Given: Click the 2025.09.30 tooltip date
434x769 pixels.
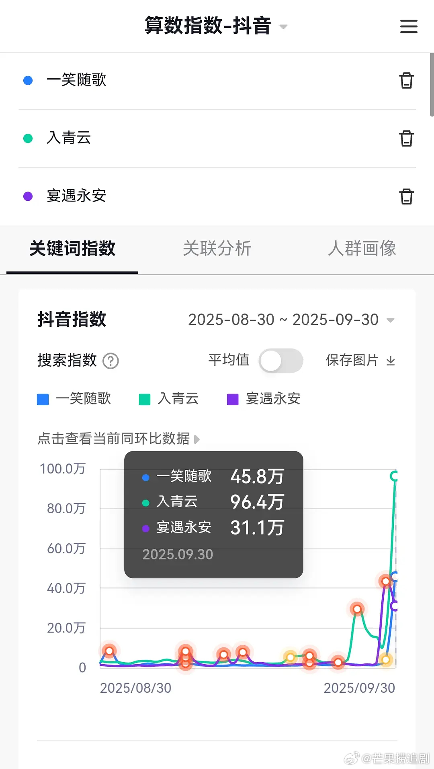Looking at the screenshot, I should (178, 555).
